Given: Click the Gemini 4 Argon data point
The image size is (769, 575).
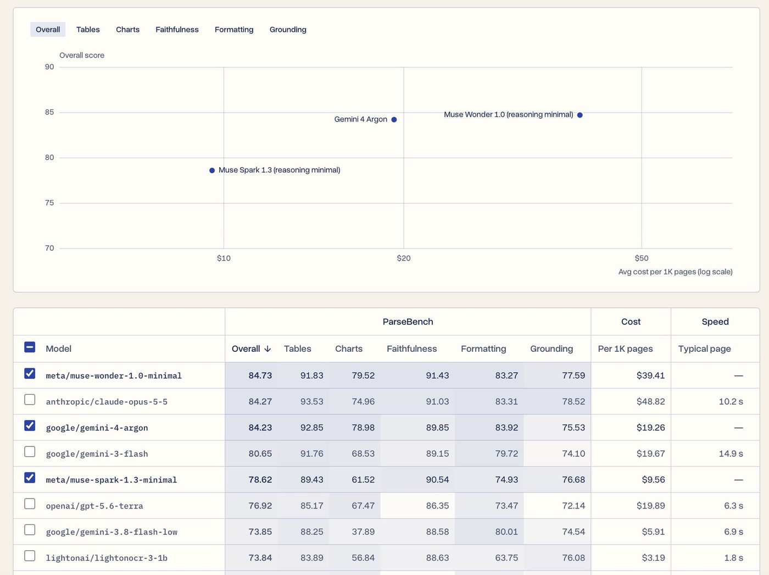Looking at the screenshot, I should pyautogui.click(x=394, y=120).
